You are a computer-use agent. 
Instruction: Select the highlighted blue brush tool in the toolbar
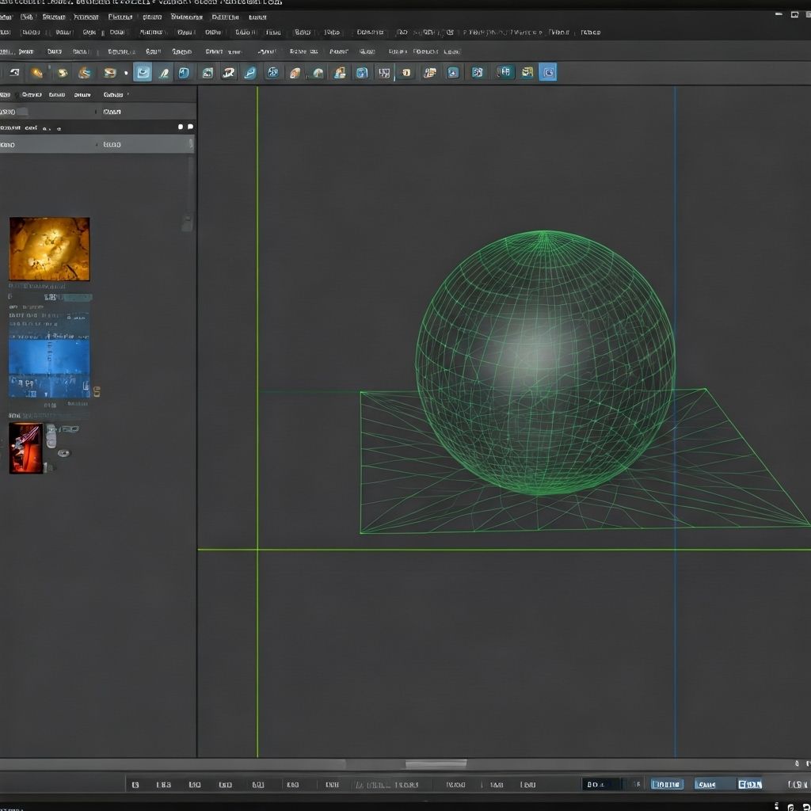tap(141, 72)
